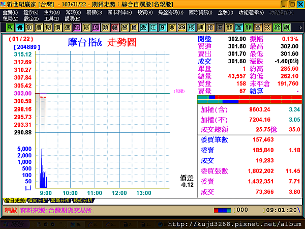305x229 pixels.
Task: Click the green 盤 toolbar button
Action: click(x=277, y=27)
